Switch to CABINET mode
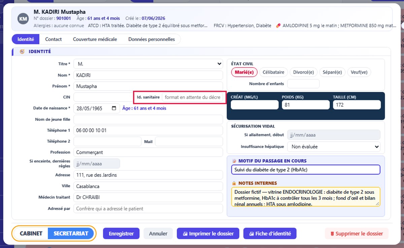Screen dimensions: 404x248 click(31, 234)
